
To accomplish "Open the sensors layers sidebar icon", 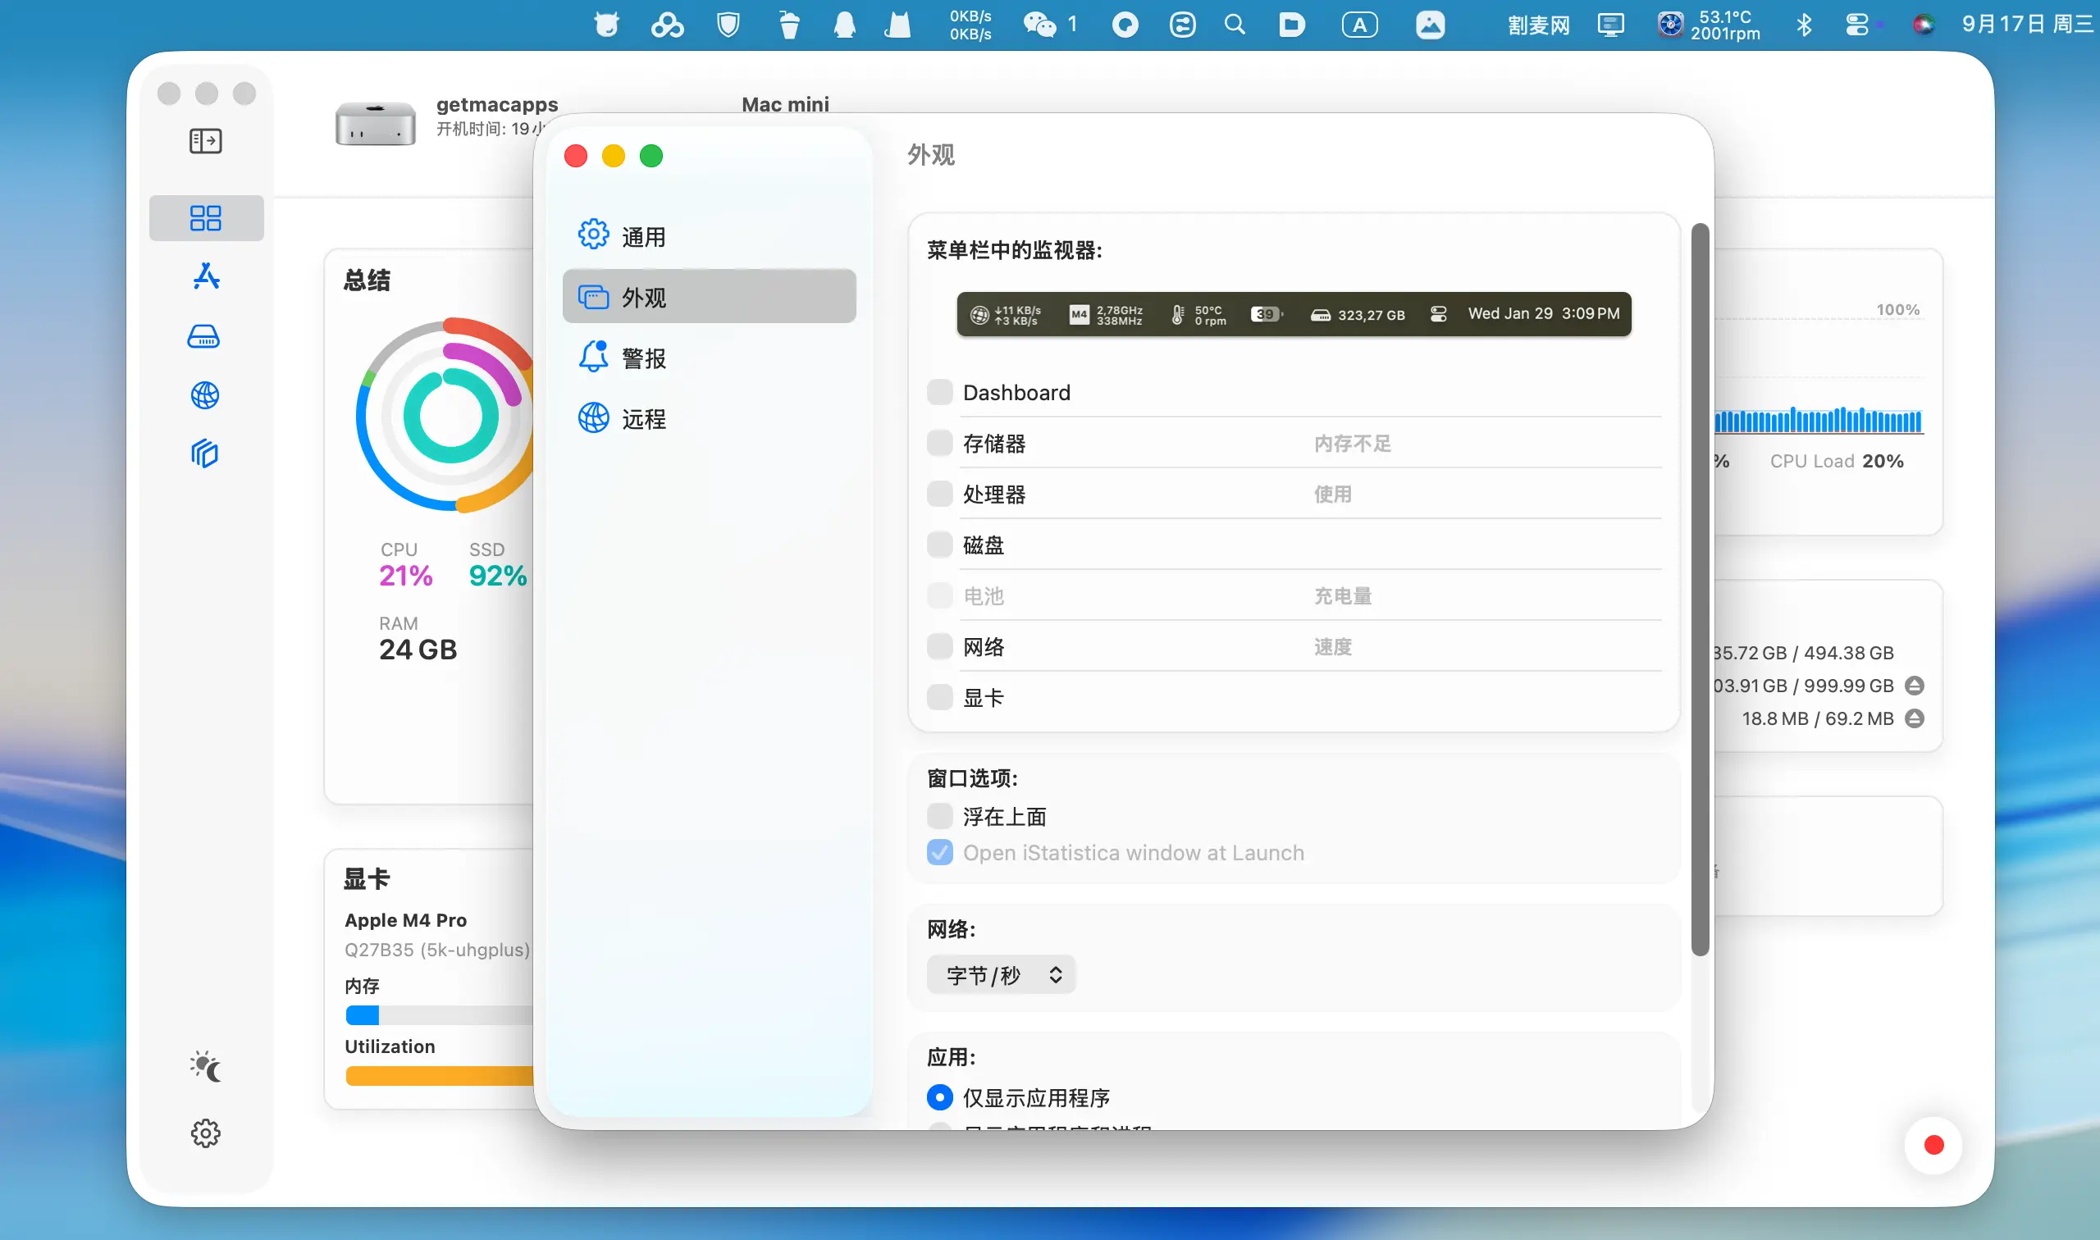I will coord(205,454).
